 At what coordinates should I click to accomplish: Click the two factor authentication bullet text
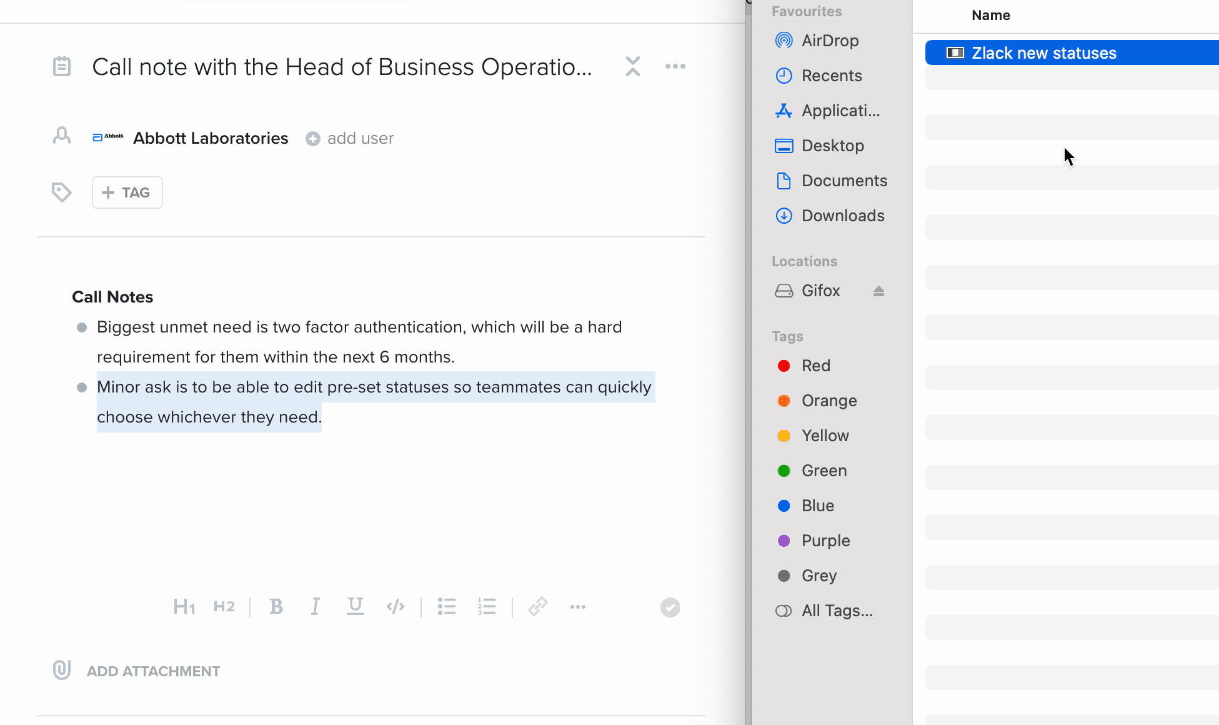(359, 342)
